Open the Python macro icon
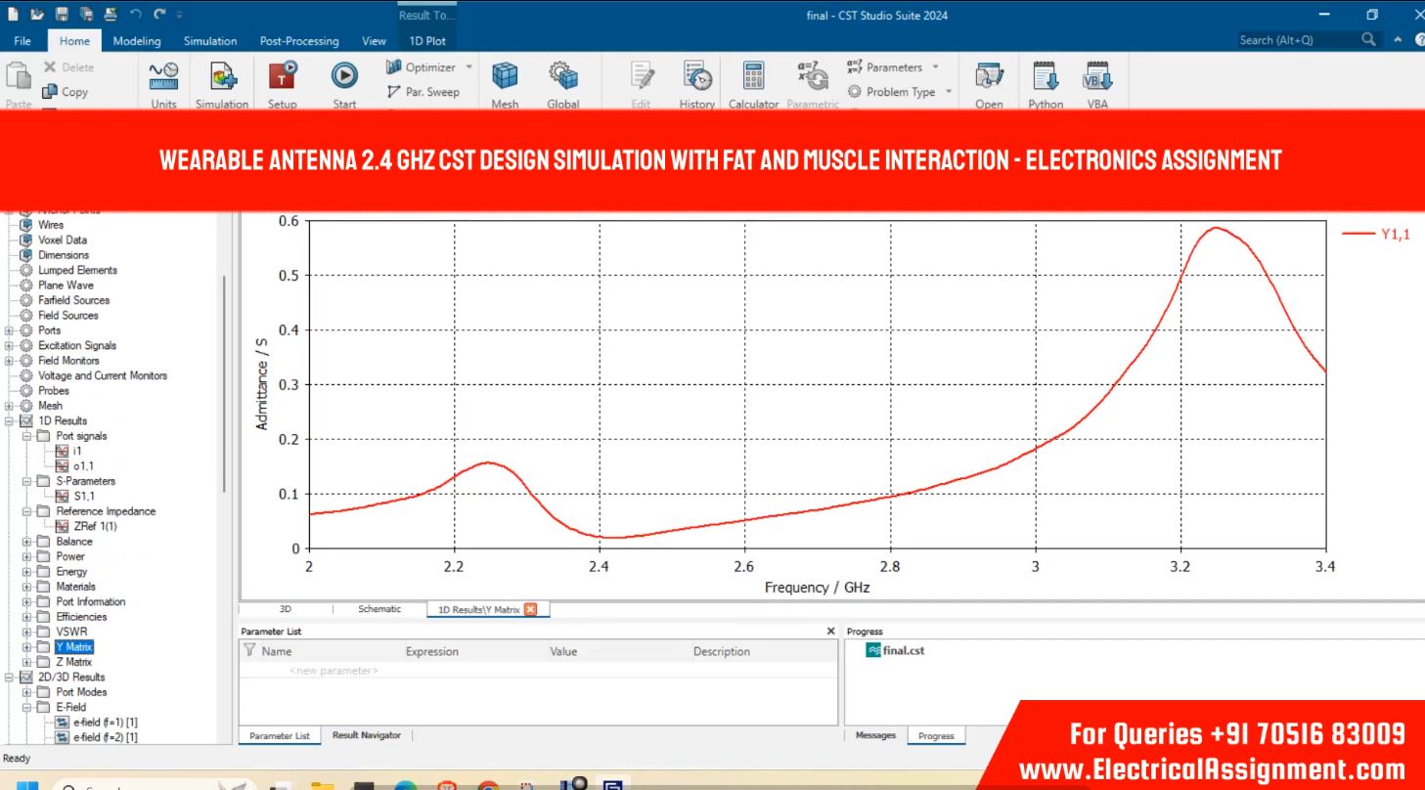 coord(1046,76)
